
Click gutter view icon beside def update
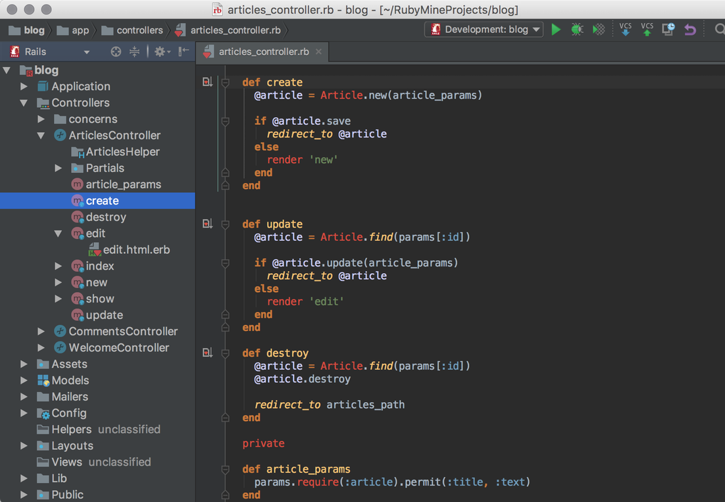click(x=208, y=224)
